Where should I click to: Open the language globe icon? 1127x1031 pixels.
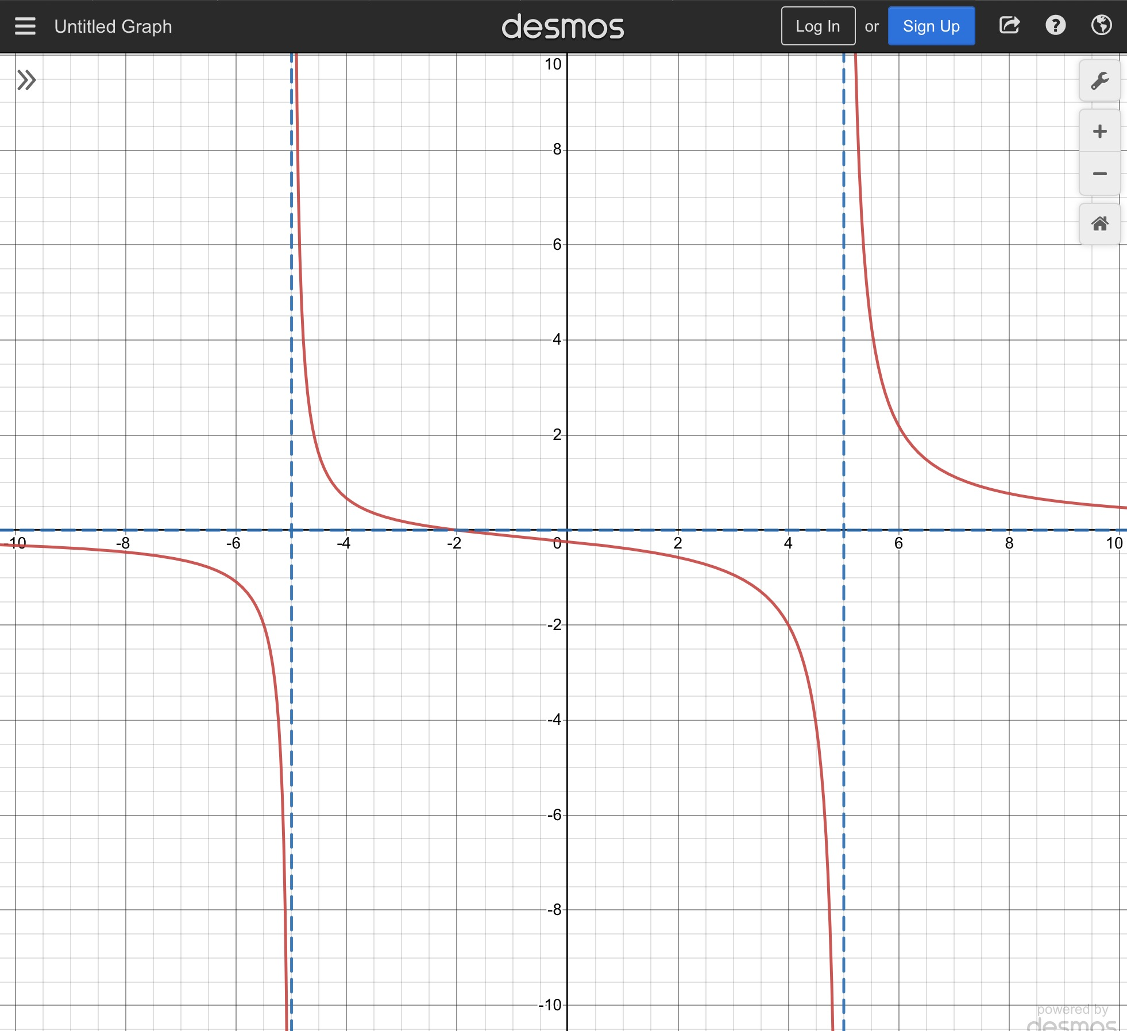click(1101, 25)
